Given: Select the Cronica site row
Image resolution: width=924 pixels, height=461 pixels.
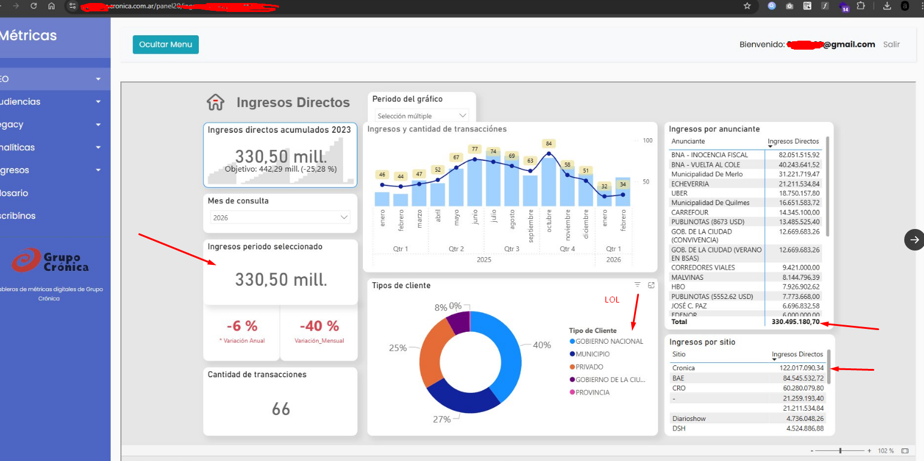Looking at the screenshot, I should click(748, 368).
